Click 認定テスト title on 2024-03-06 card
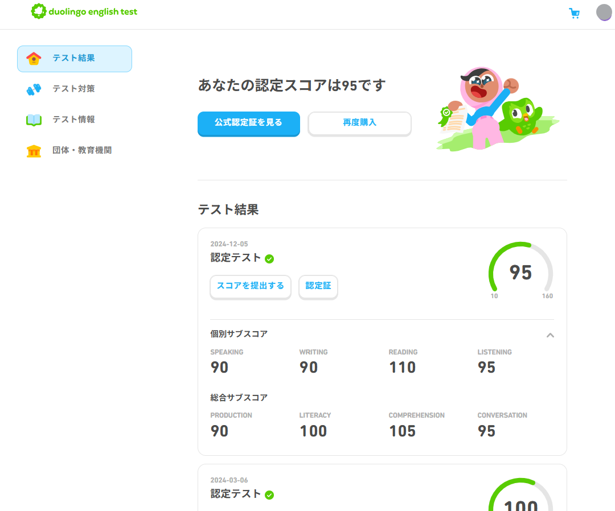The height and width of the screenshot is (511, 615). click(236, 494)
